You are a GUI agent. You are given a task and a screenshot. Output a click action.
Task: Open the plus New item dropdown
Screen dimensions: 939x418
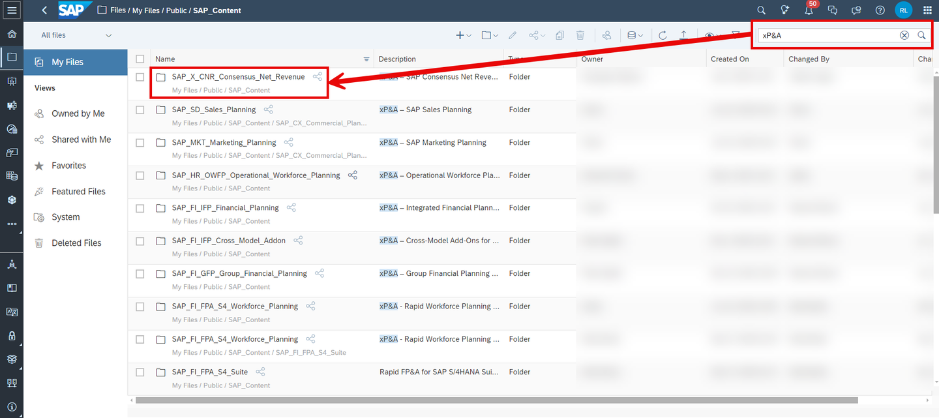463,35
